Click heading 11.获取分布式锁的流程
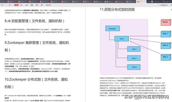172x102 pixels. pyautogui.click(x=117, y=9)
